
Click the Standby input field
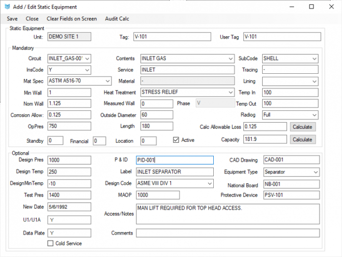coord(56,140)
